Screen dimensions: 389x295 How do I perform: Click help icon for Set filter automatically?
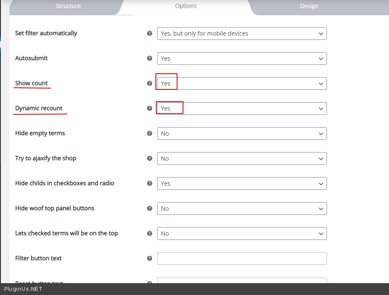(x=149, y=33)
